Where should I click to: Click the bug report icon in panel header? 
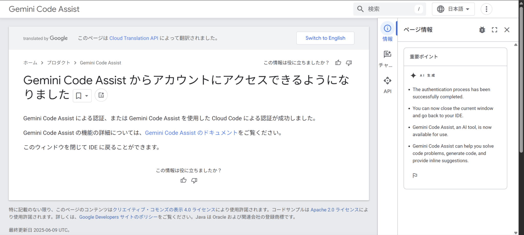pyautogui.click(x=482, y=30)
